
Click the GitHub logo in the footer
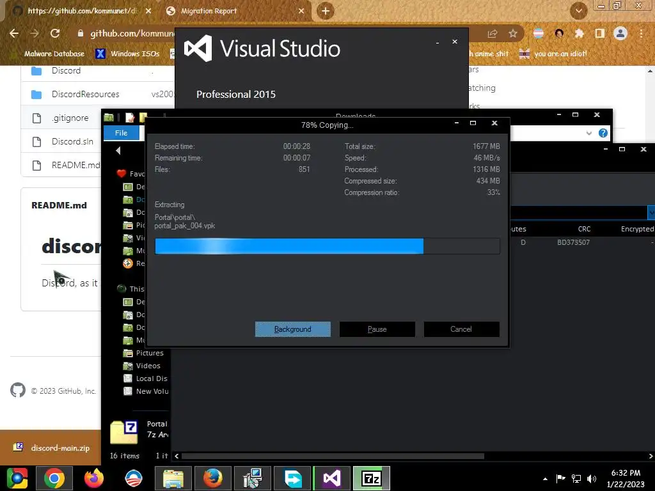[x=17, y=391]
